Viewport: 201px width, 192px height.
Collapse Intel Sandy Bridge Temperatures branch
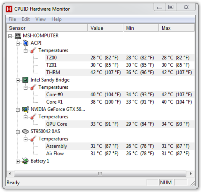(x=26, y=88)
